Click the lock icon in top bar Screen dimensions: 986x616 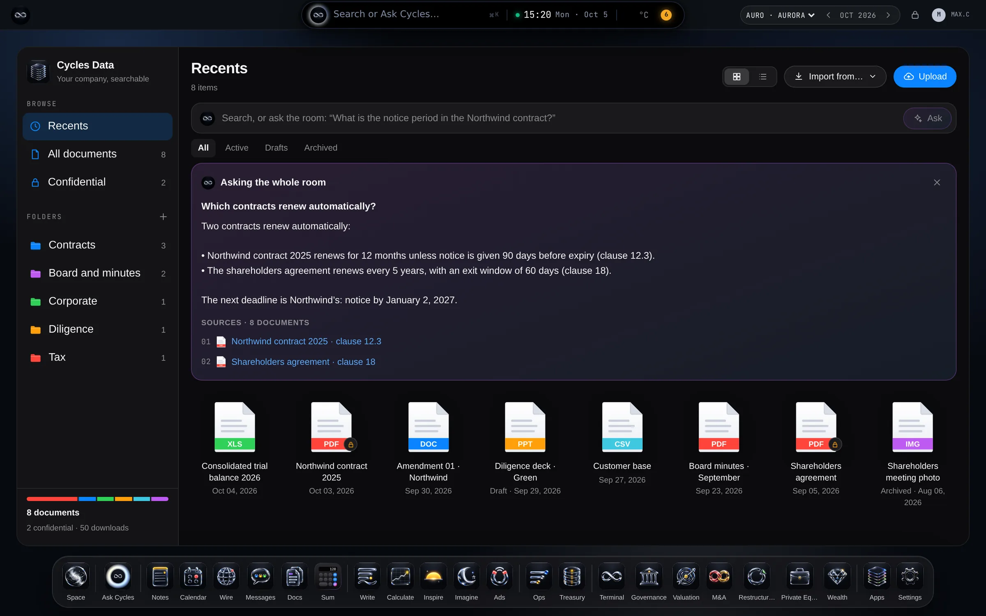tap(915, 15)
